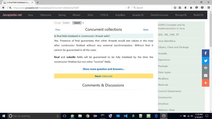This screenshot has width=212, height=119.
Task: Open Microsoft Edge from the taskbar
Action: [x=156, y=116]
